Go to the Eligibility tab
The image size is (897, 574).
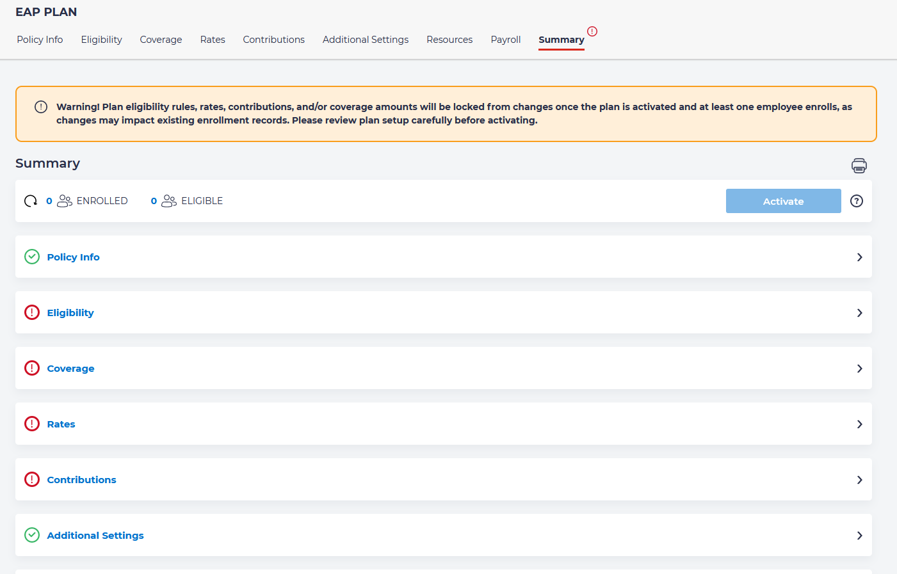[101, 40]
